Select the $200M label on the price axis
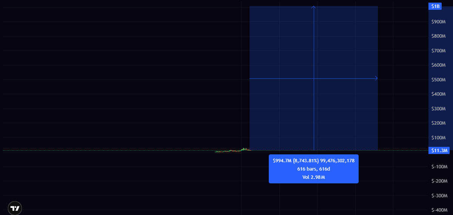 [x=439, y=123]
